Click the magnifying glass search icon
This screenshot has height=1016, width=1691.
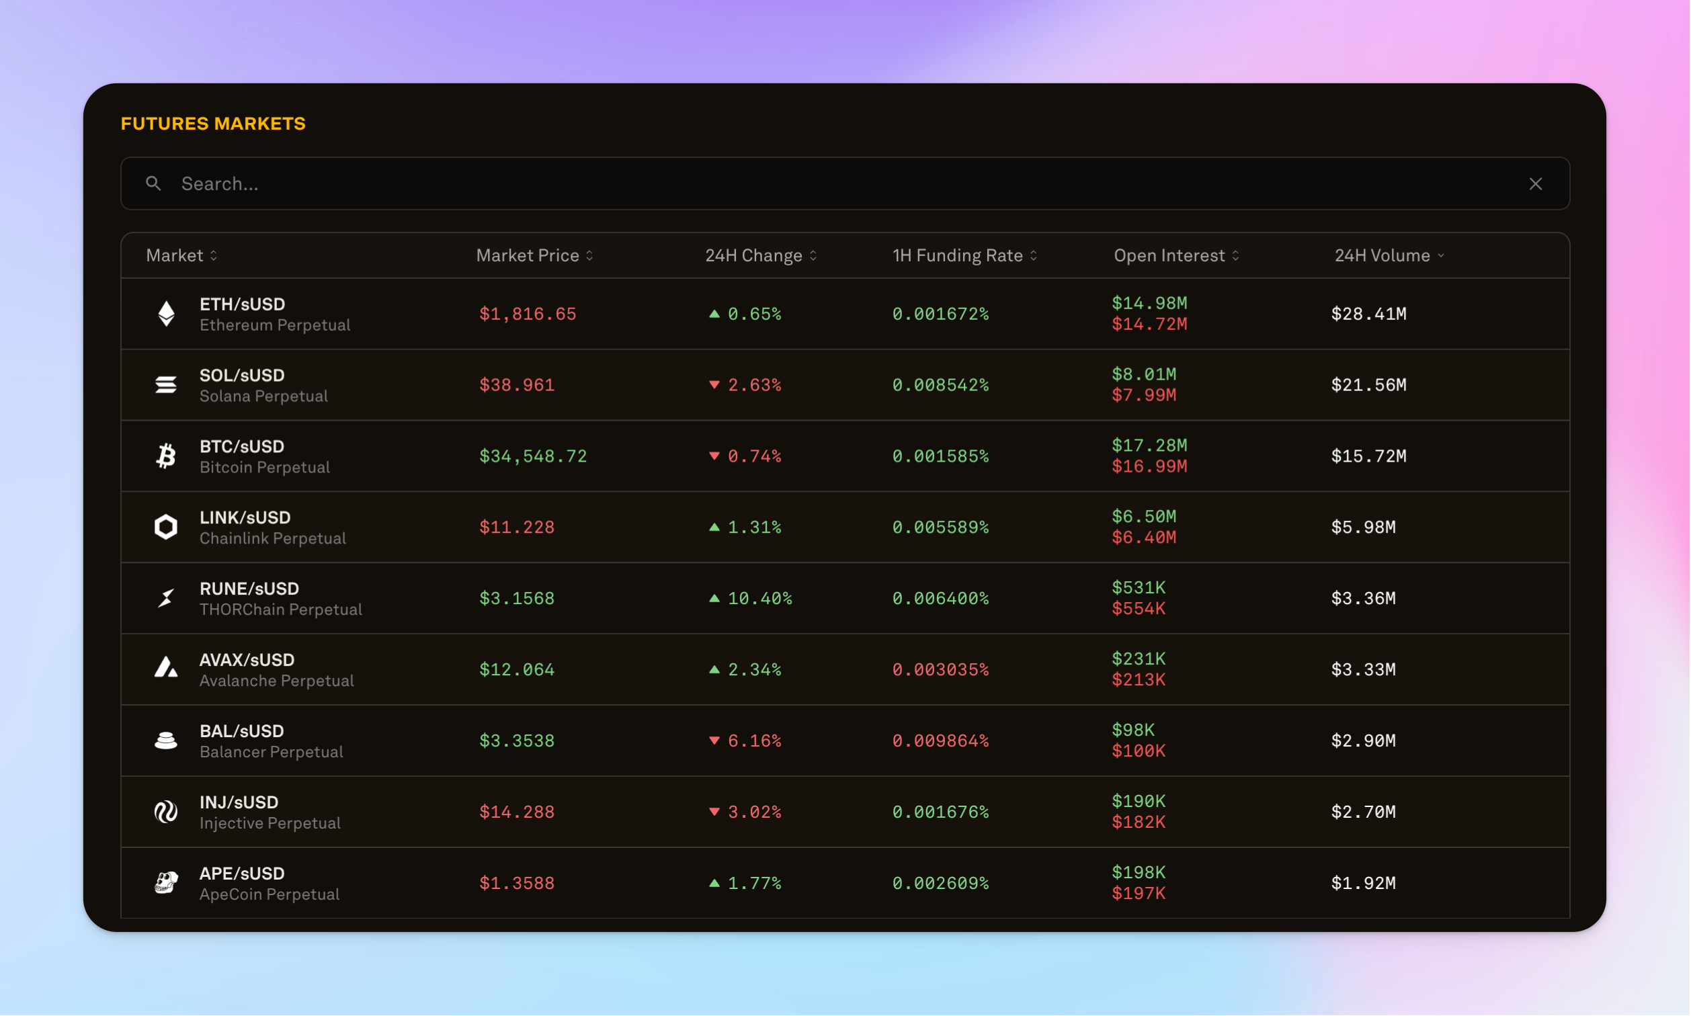(x=153, y=183)
